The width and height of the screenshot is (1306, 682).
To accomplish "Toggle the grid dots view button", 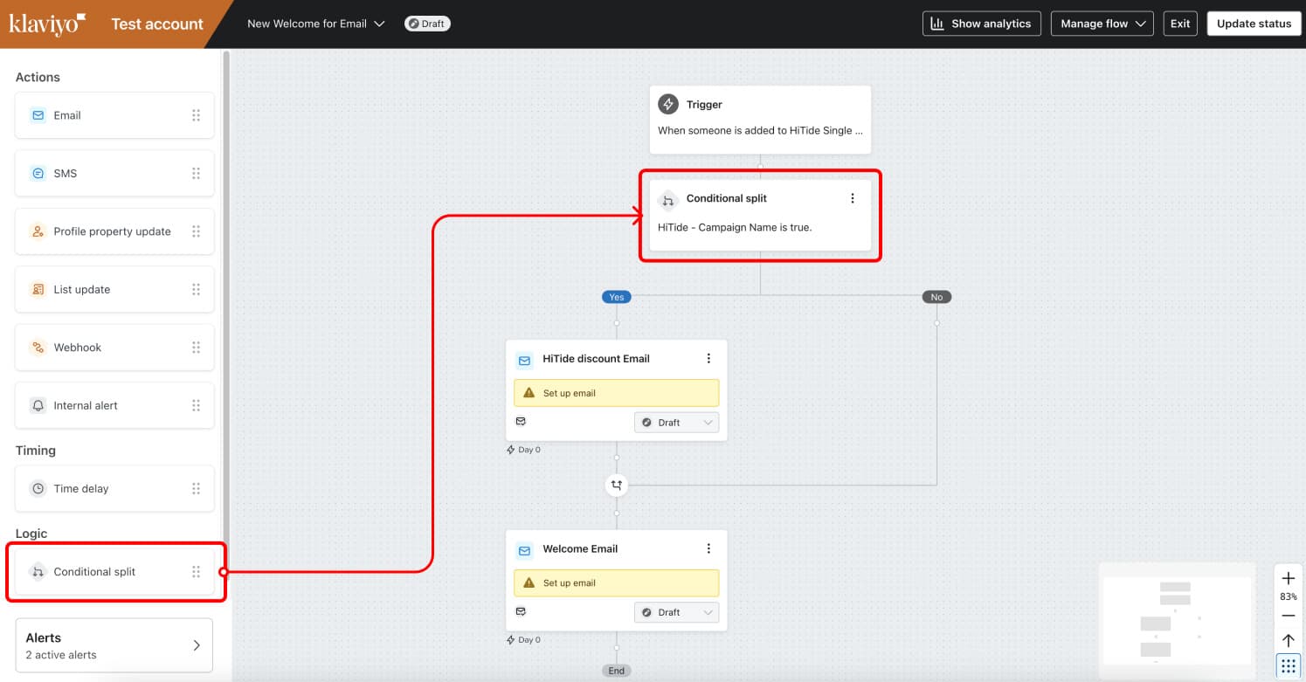I will 1288,665.
